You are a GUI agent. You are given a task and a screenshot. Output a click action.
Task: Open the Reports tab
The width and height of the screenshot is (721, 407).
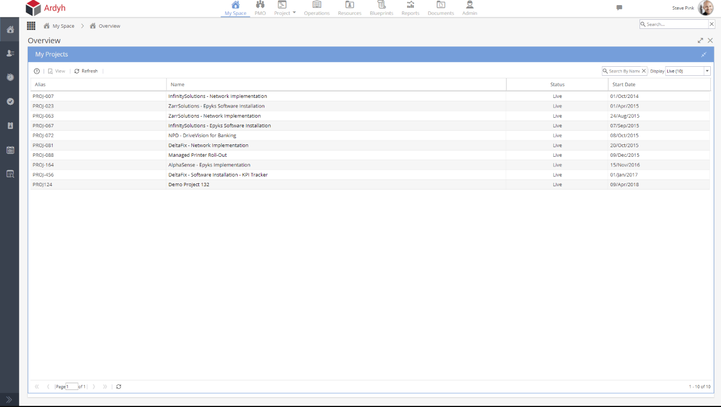[410, 8]
